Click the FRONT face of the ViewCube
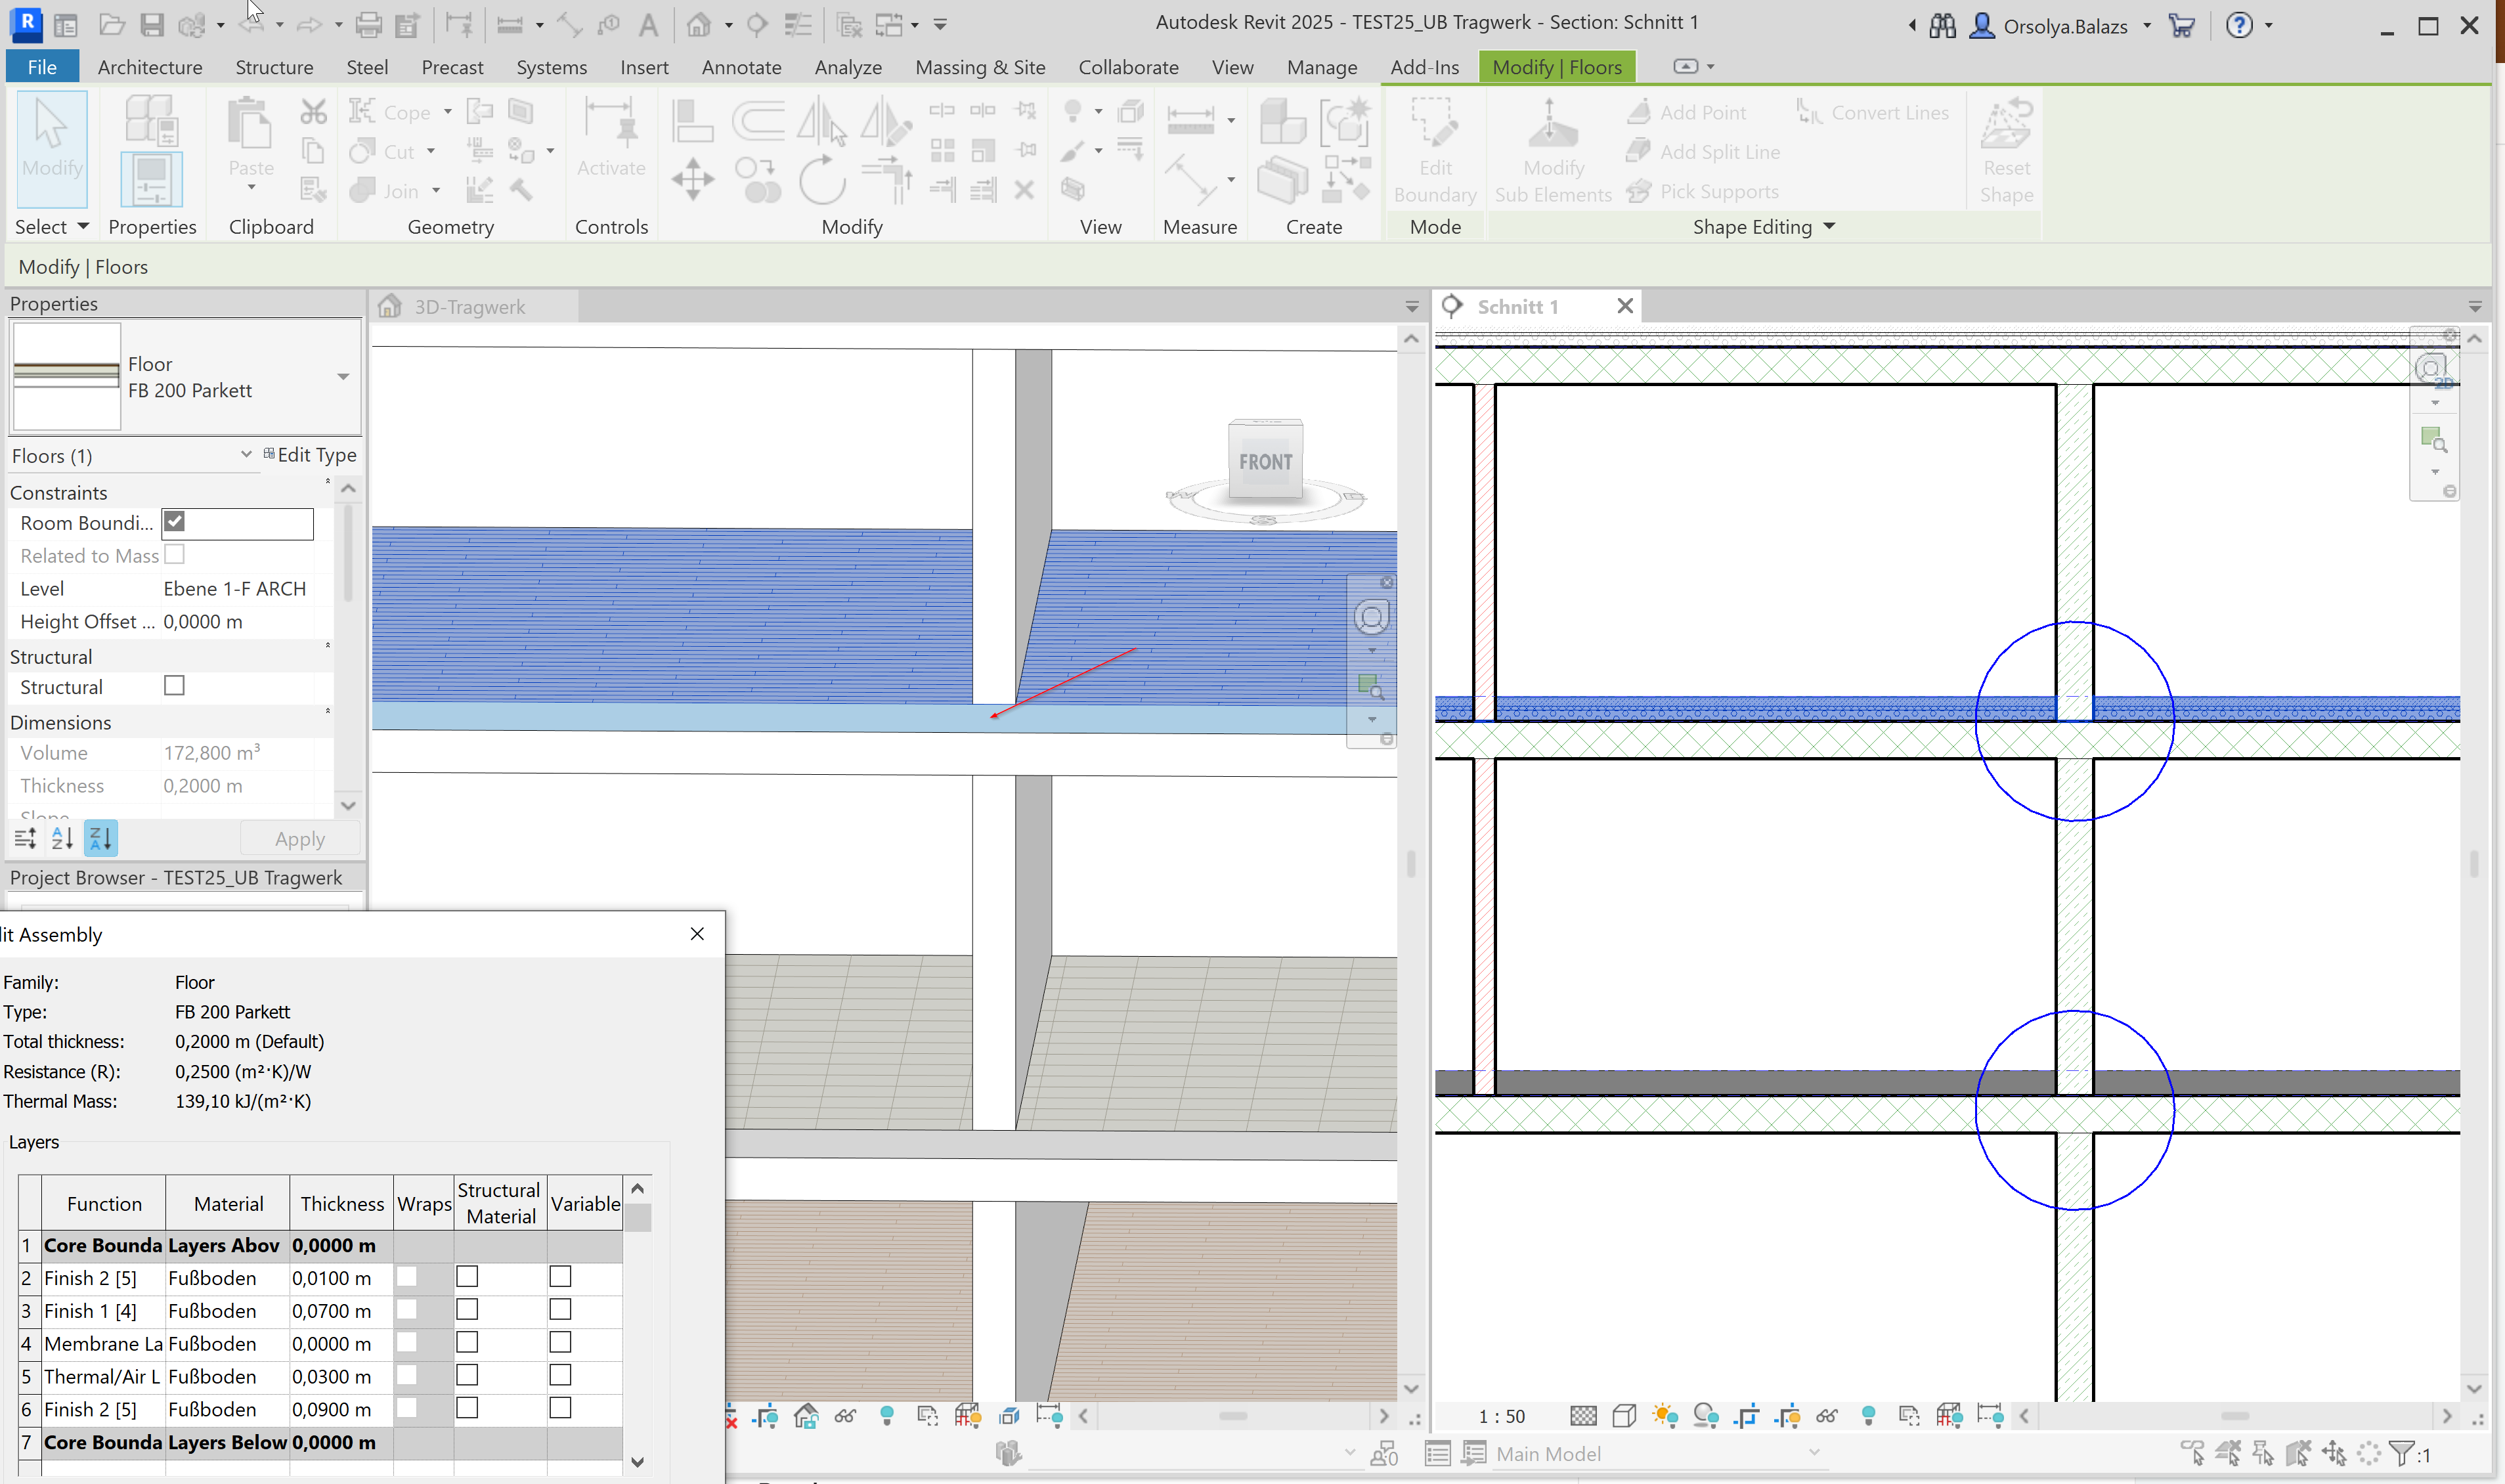The image size is (2505, 1484). (x=1265, y=462)
